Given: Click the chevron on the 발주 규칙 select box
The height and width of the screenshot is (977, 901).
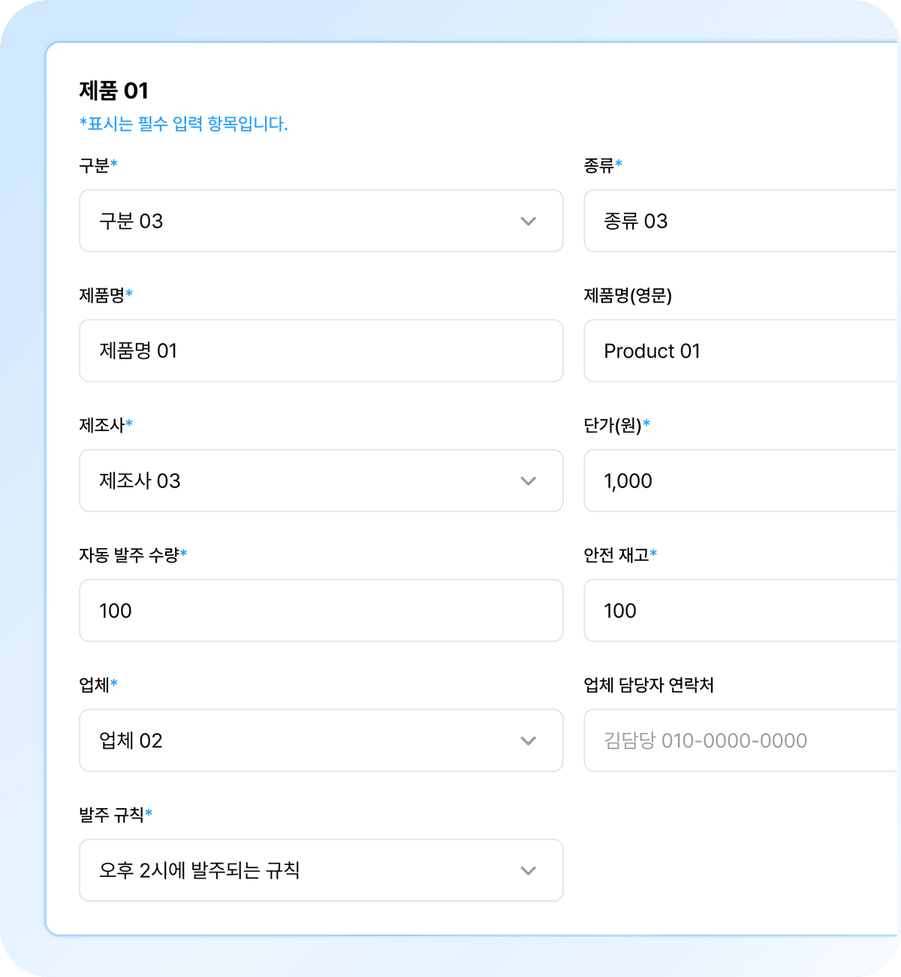Looking at the screenshot, I should [528, 870].
